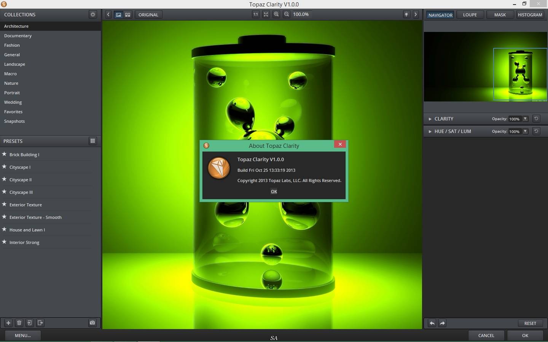The height and width of the screenshot is (342, 548).
Task: Toggle the light bulb background icon
Action: pos(406,14)
